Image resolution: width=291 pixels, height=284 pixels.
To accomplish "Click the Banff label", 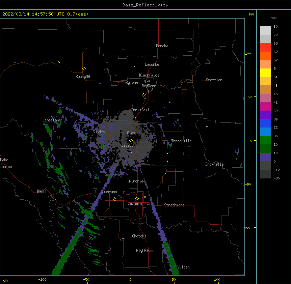I will point(42,191).
